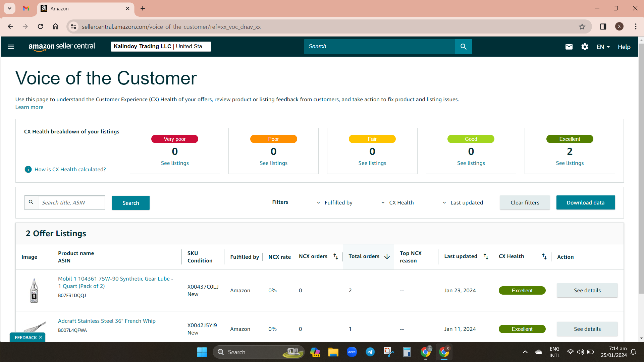Open the Mobil 1 Synthetic Gear Lube link
The width and height of the screenshot is (644, 362).
[x=115, y=282]
